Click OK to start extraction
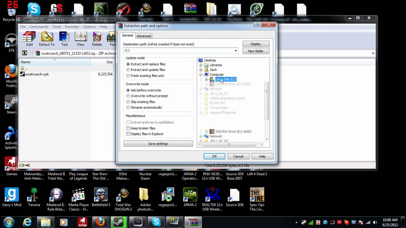Image resolution: width=406 pixels, height=228 pixels. click(214, 156)
